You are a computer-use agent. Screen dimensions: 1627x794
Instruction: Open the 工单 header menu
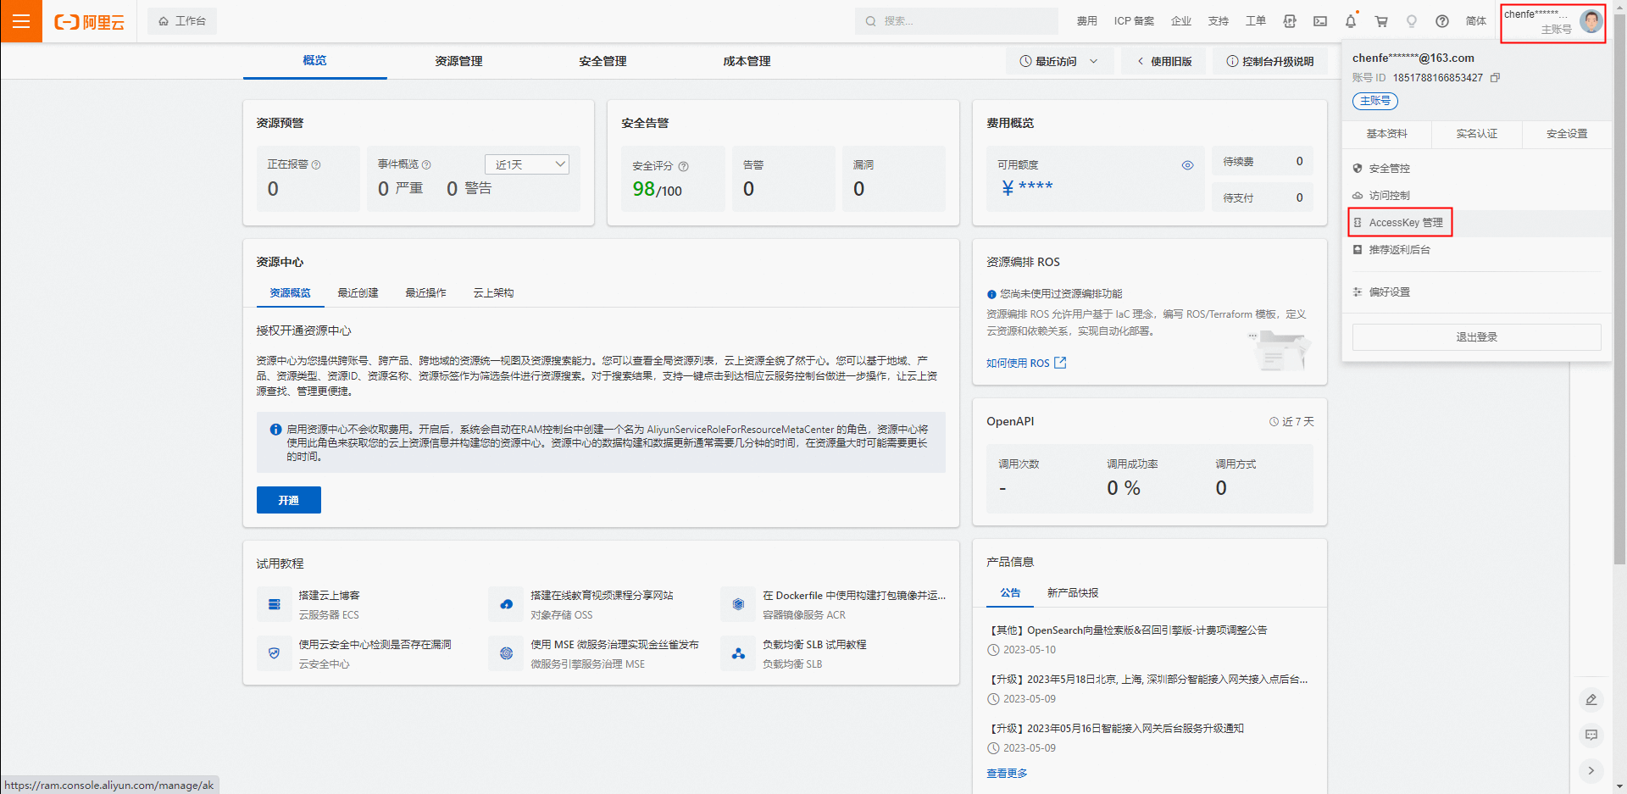1256,21
